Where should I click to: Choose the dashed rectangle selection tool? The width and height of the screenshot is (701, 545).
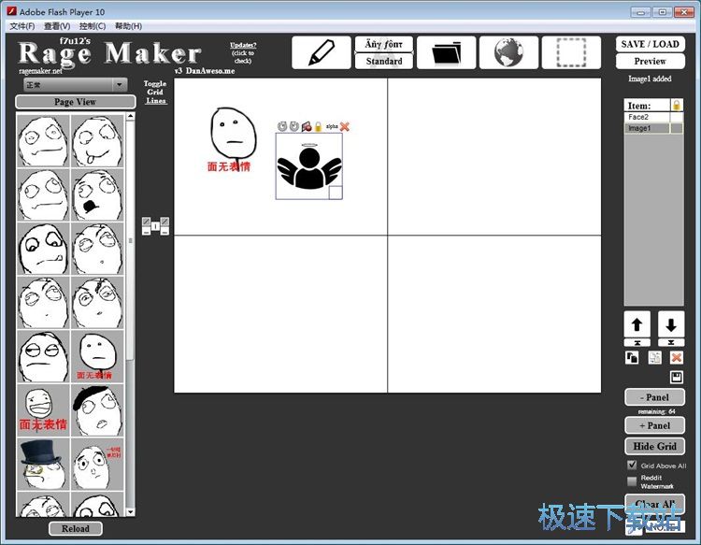571,52
